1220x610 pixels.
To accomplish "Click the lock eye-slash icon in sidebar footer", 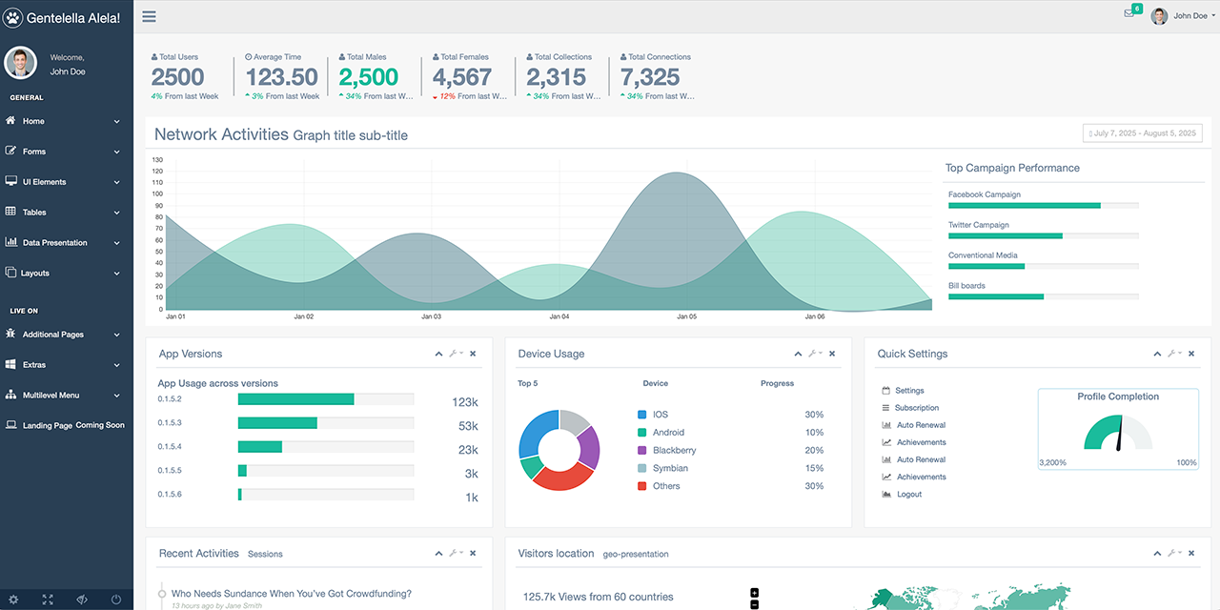I will pos(82,600).
